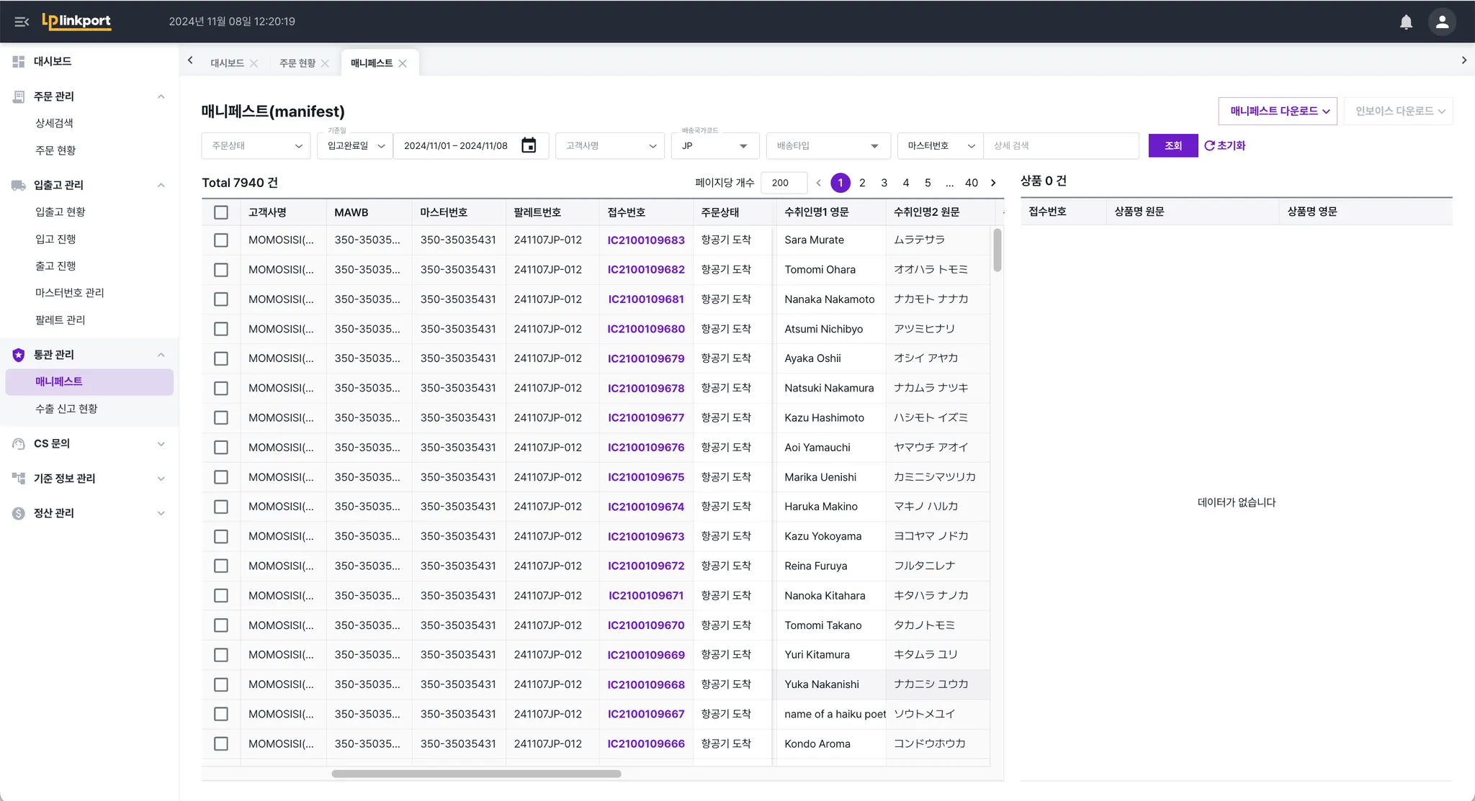Viewport: 1475px width, 801px height.
Task: Click the hamburger menu collapse icon
Action: (22, 22)
